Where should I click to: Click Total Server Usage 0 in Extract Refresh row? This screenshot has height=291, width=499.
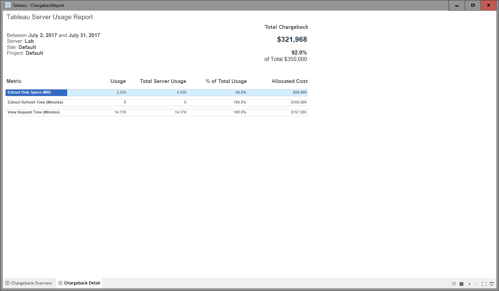pyautogui.click(x=185, y=102)
